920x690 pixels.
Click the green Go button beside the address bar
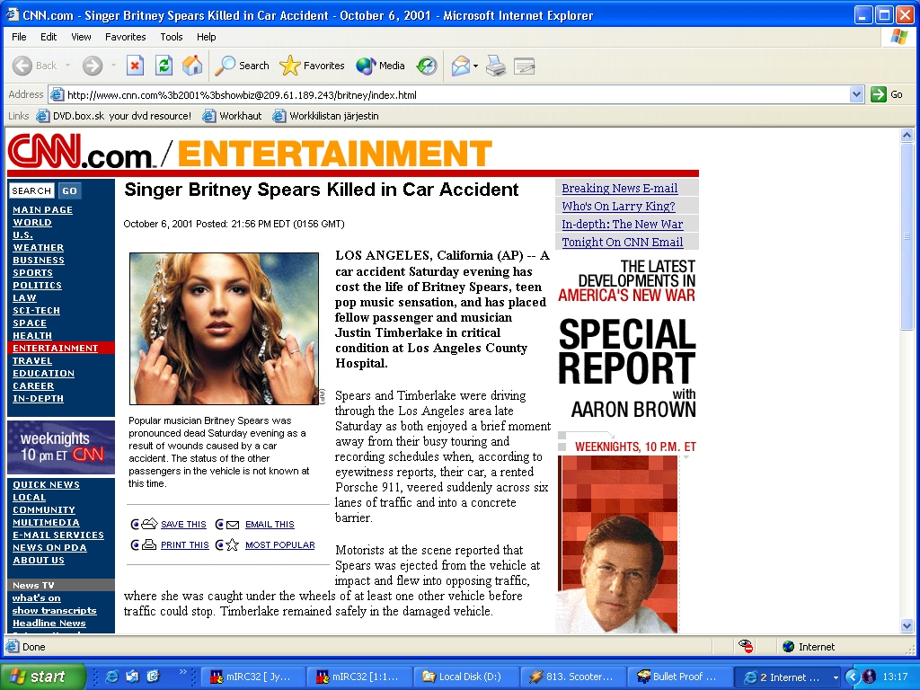tap(887, 94)
